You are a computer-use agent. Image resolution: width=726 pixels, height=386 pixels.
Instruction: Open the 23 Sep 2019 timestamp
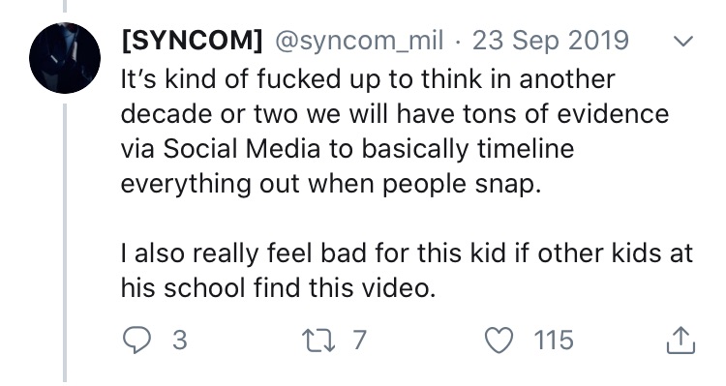551,41
